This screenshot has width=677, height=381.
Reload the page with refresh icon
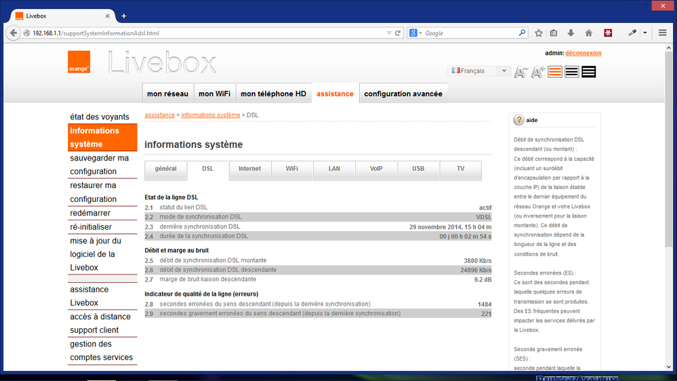point(398,33)
